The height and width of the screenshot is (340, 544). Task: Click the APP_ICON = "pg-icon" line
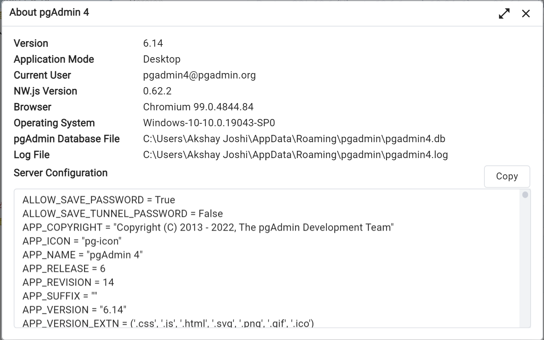(x=72, y=241)
